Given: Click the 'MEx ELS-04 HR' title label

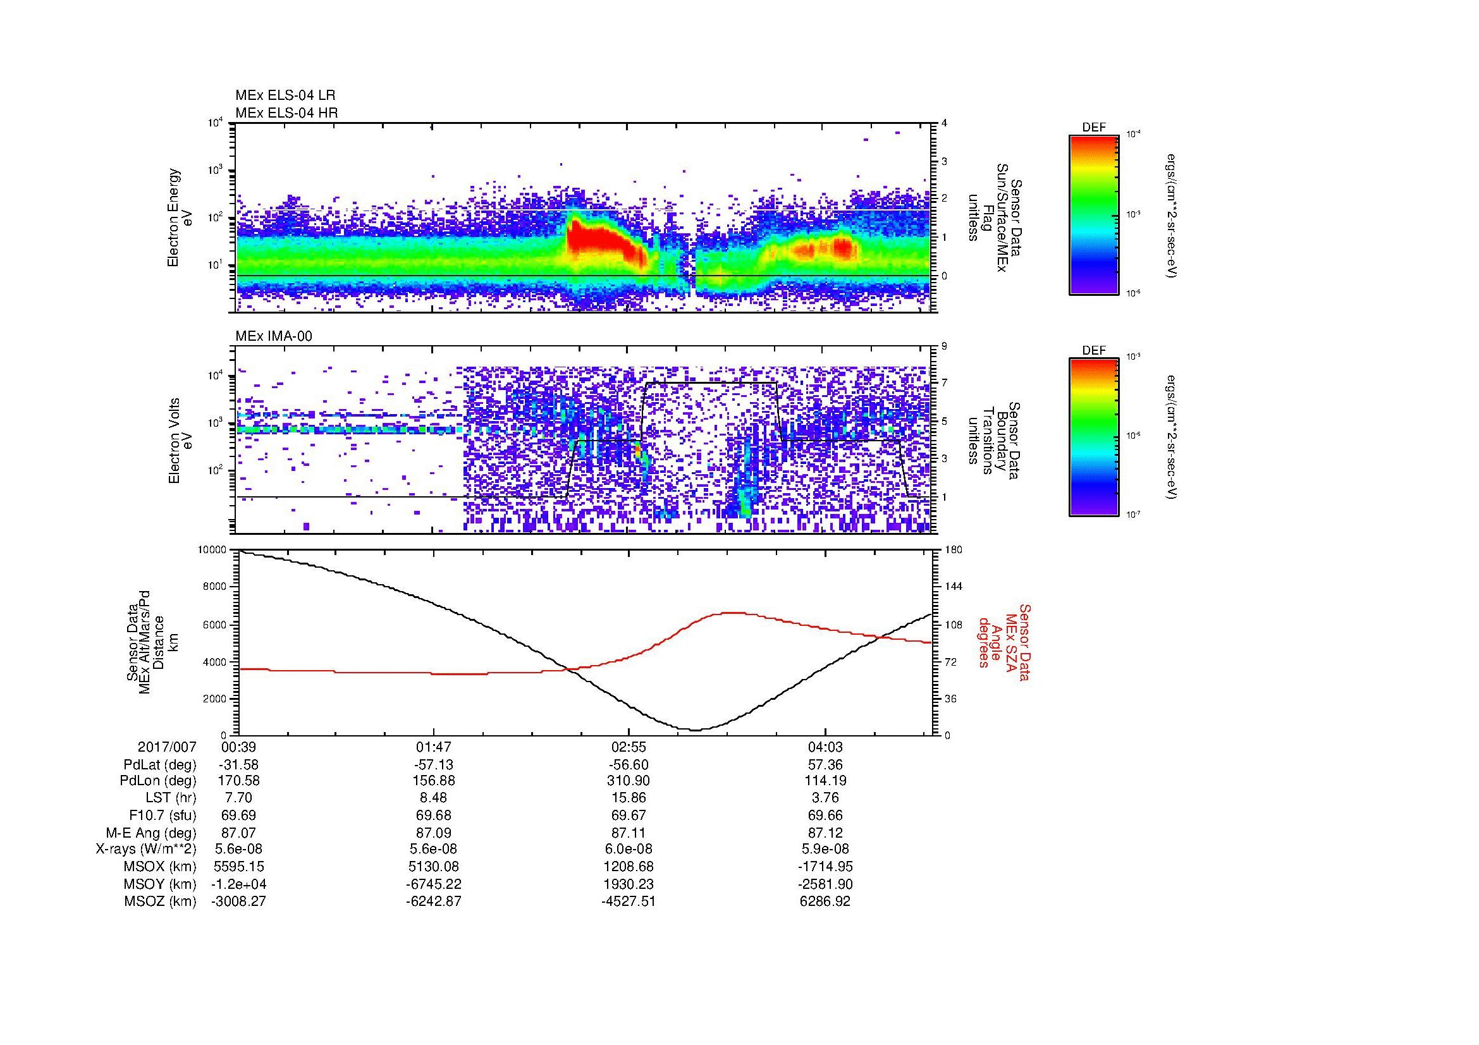Looking at the screenshot, I should pos(286,113).
